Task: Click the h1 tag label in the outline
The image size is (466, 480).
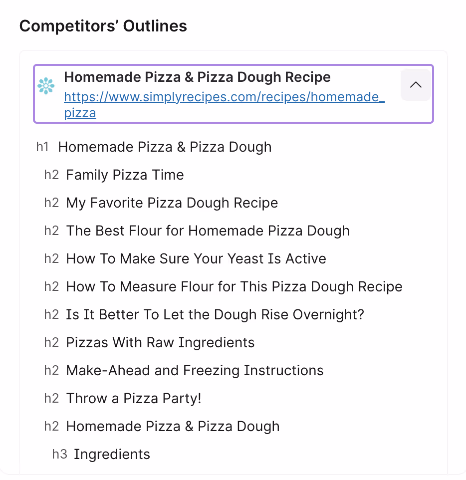Action: pos(42,147)
